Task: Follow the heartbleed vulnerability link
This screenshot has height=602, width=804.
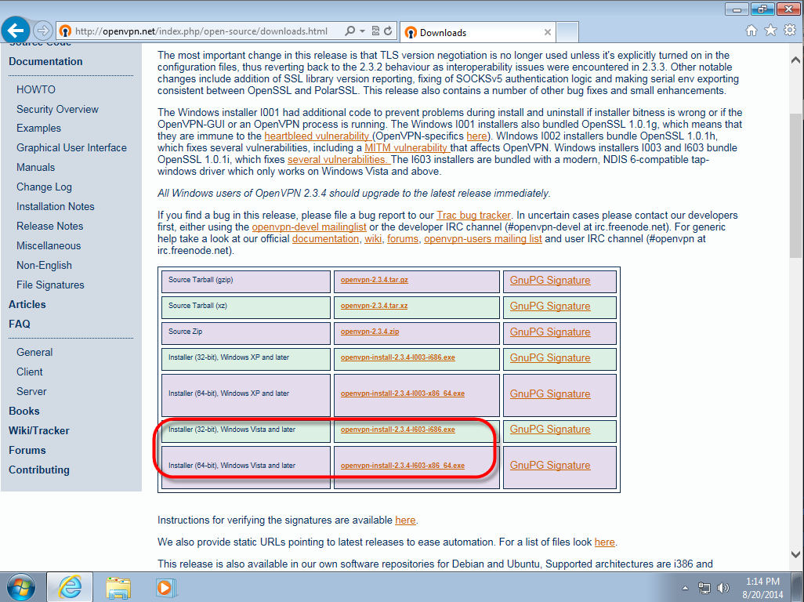Action: coord(317,136)
